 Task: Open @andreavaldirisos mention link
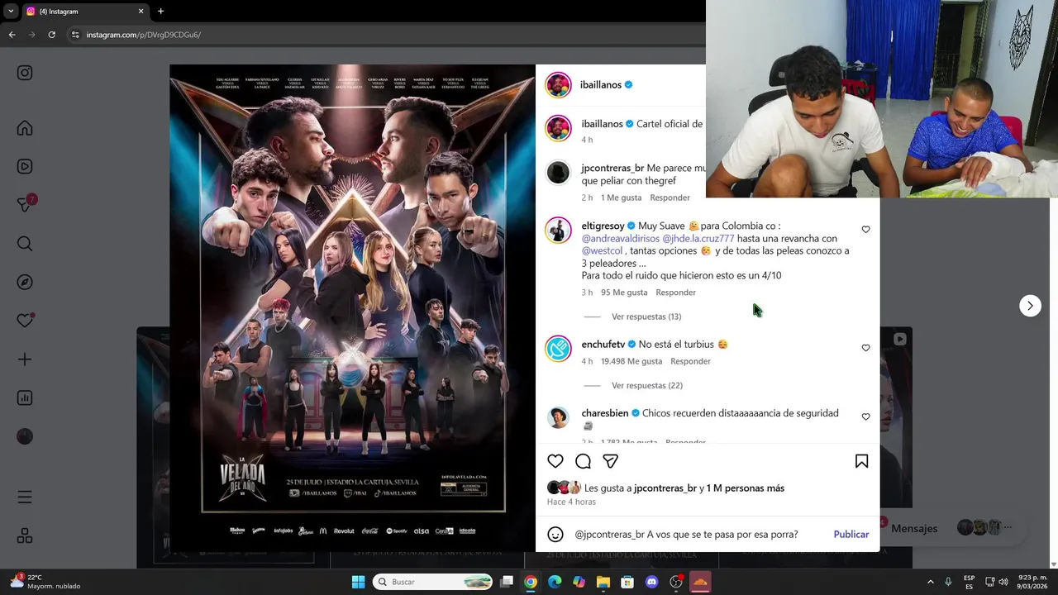tap(620, 238)
